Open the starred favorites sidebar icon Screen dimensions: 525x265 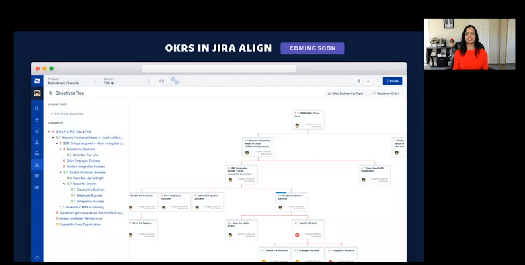[x=37, y=120]
